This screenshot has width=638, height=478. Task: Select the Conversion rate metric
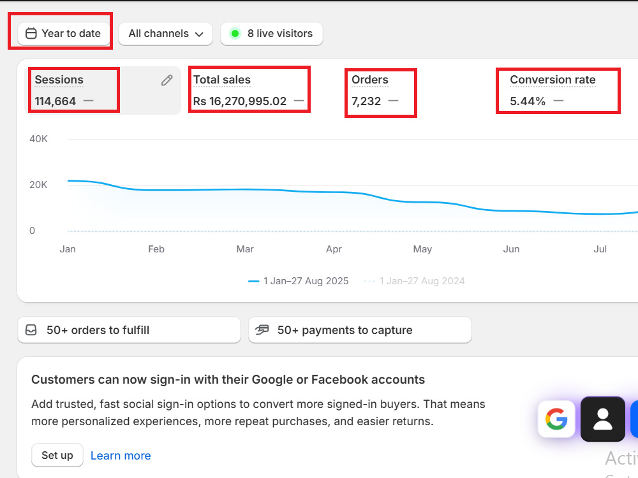pos(558,91)
